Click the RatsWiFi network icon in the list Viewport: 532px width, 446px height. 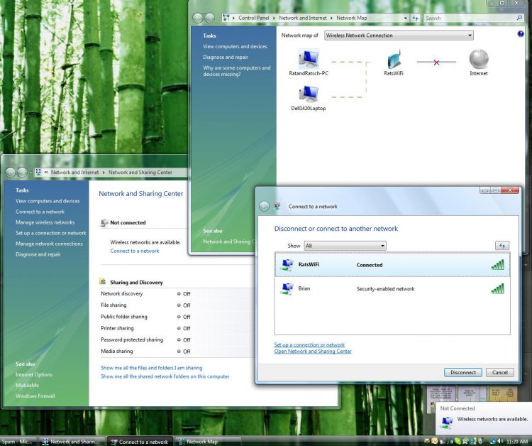287,265
